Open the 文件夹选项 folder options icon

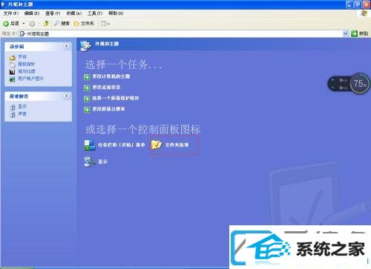(157, 145)
